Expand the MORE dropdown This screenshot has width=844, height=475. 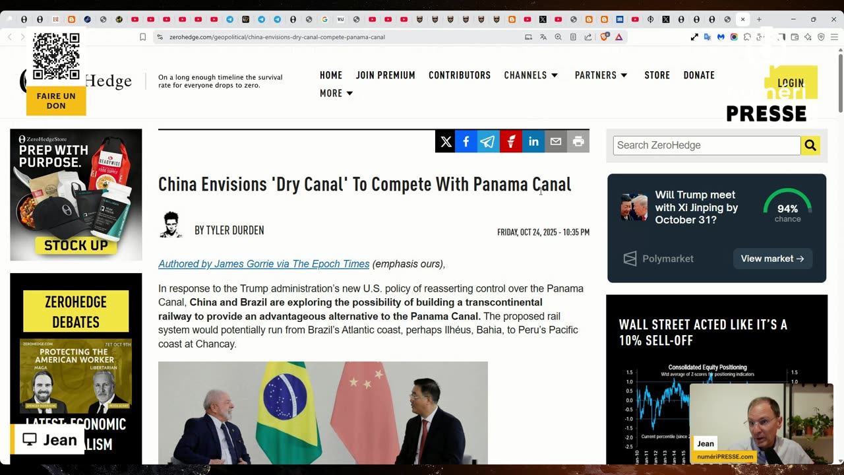[x=337, y=93]
